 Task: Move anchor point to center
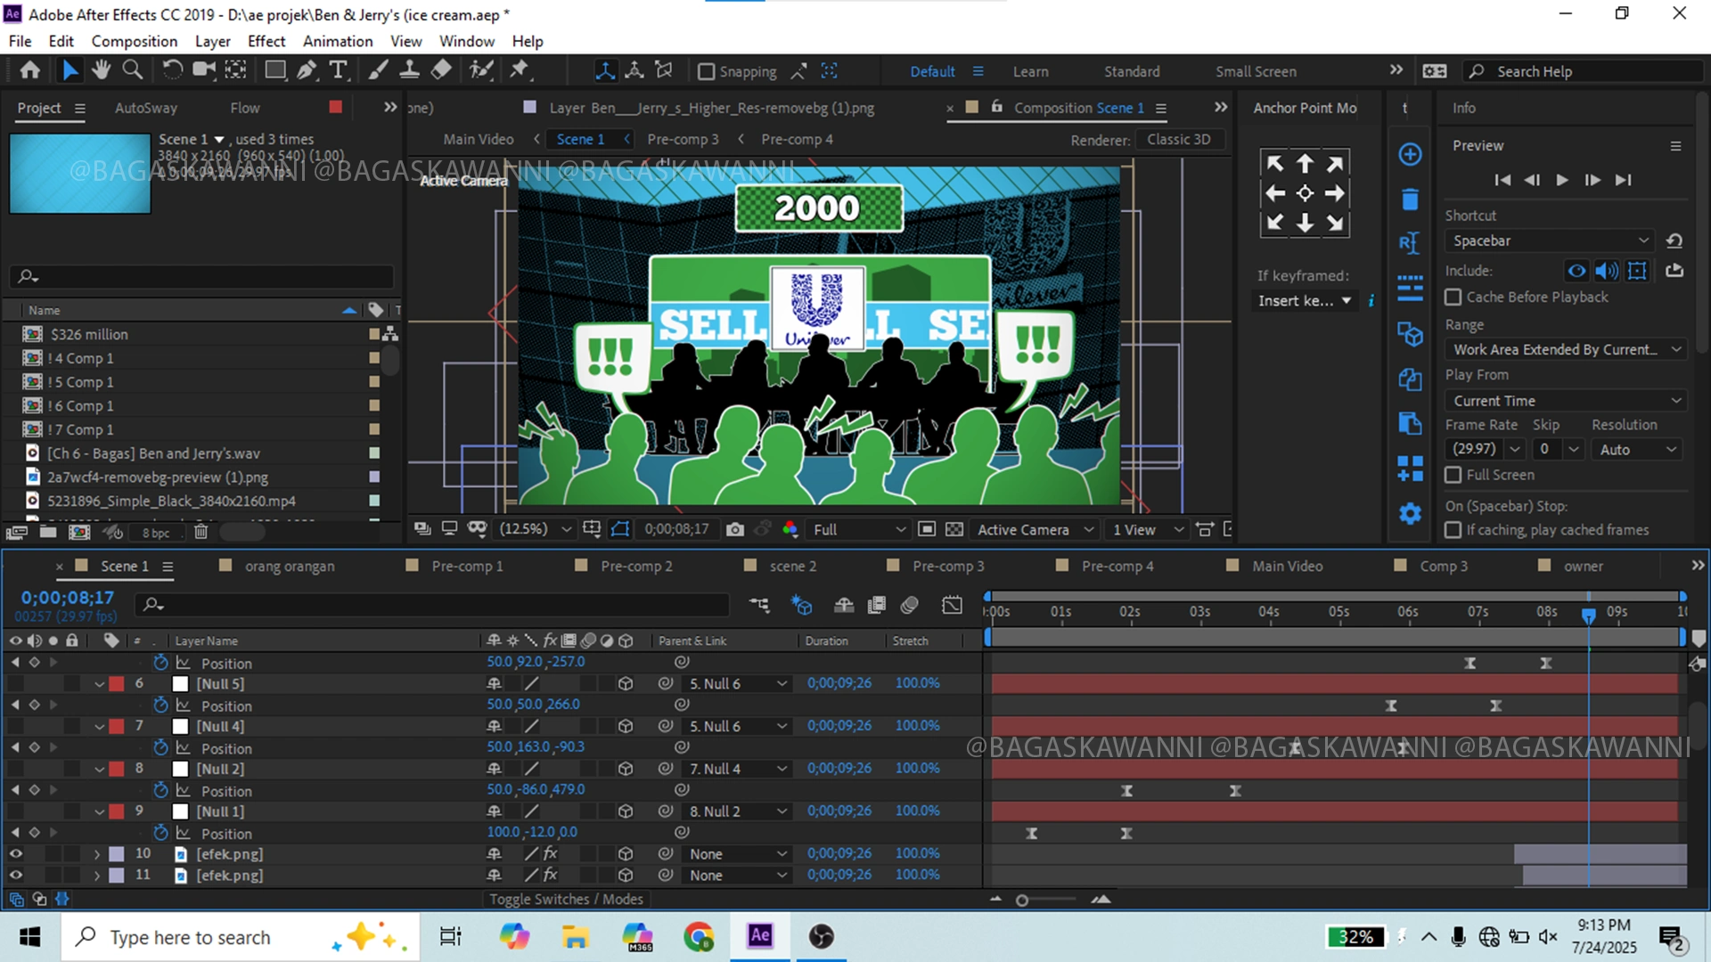1305,192
